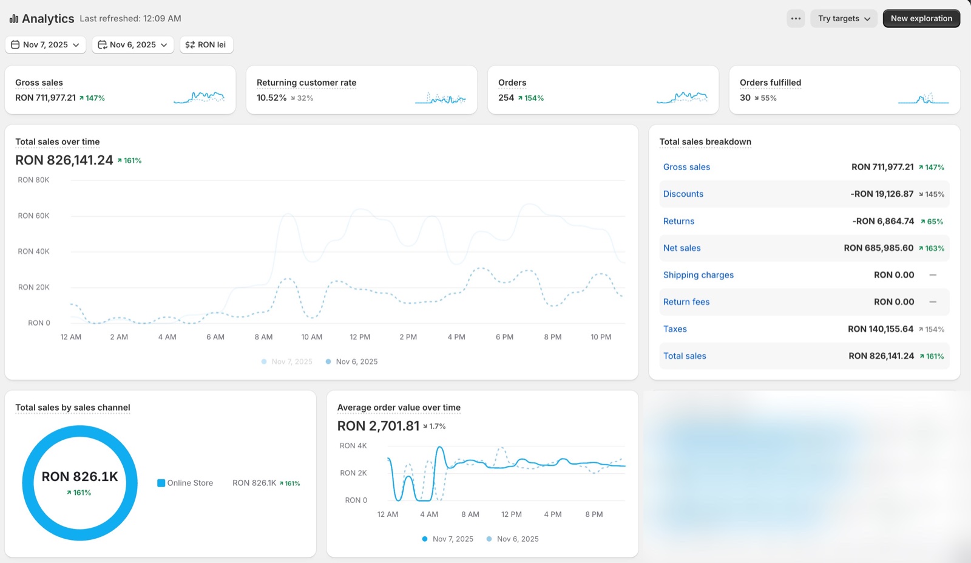Click the comparison calendar icon beside Nov 6, 2025
971x563 pixels.
pyautogui.click(x=103, y=45)
